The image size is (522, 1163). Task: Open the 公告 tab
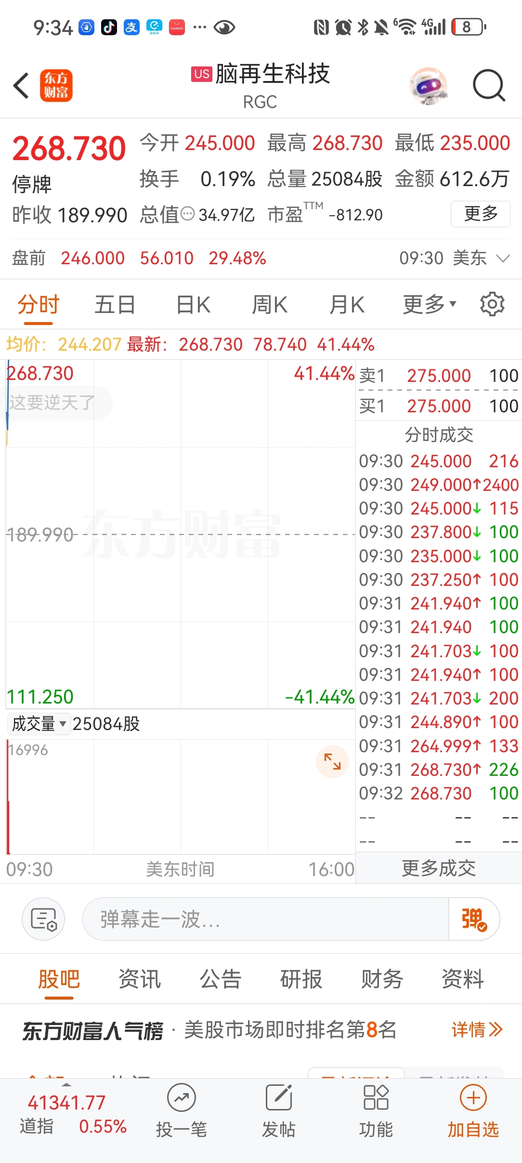(221, 979)
